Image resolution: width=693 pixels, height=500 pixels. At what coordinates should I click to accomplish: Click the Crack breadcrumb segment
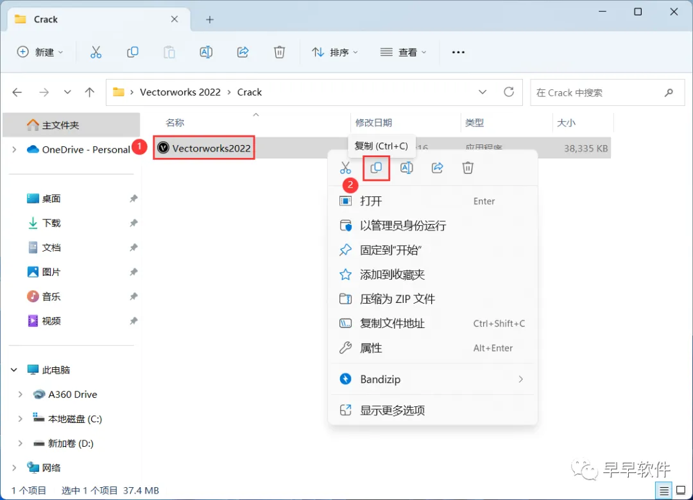point(249,92)
